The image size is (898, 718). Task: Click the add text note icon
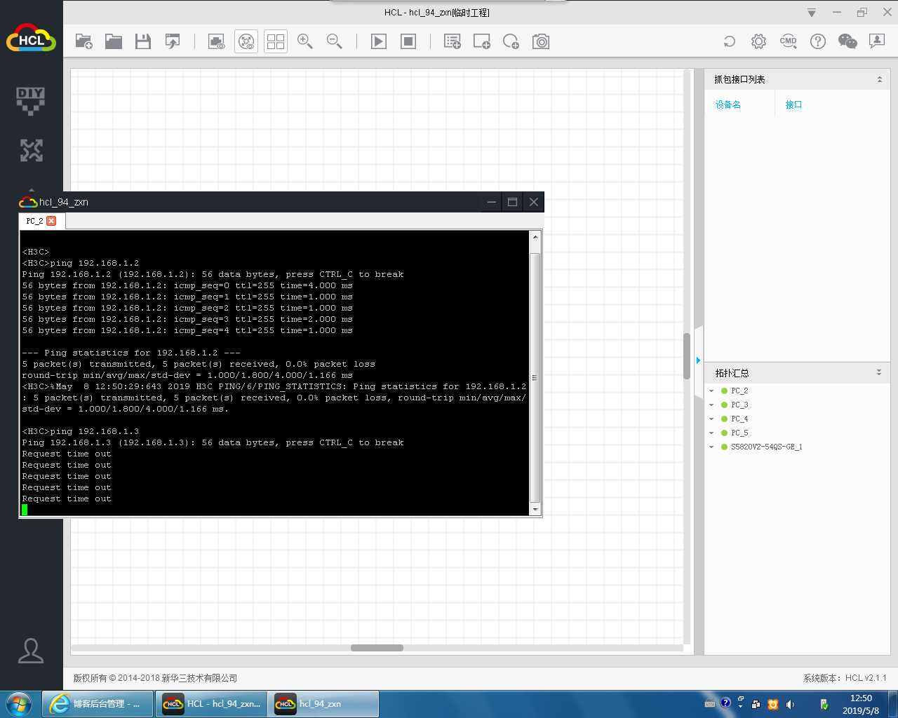453,42
